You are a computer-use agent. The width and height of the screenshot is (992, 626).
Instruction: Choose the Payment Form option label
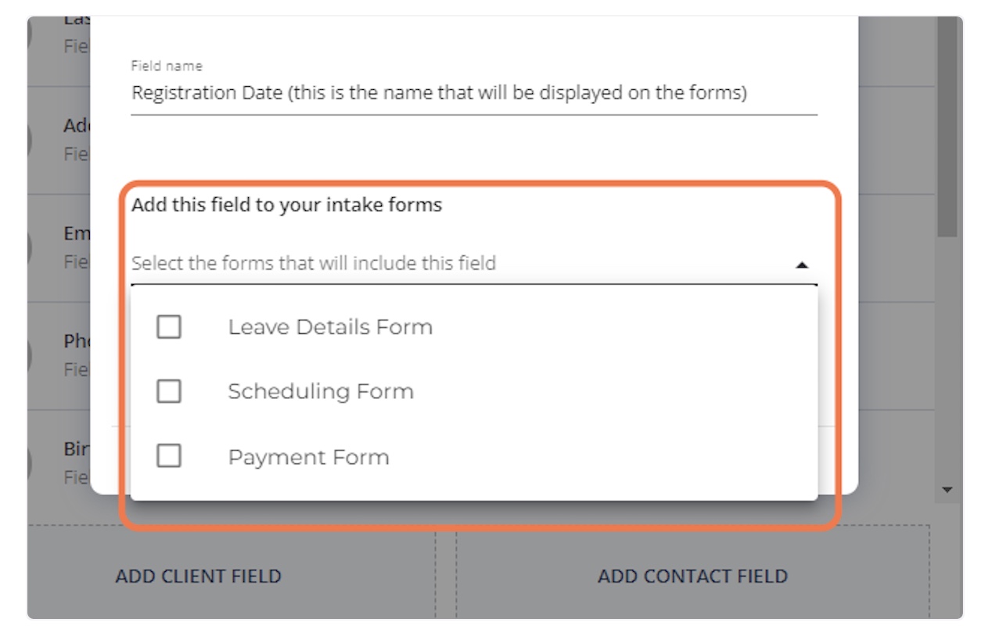[x=308, y=457]
